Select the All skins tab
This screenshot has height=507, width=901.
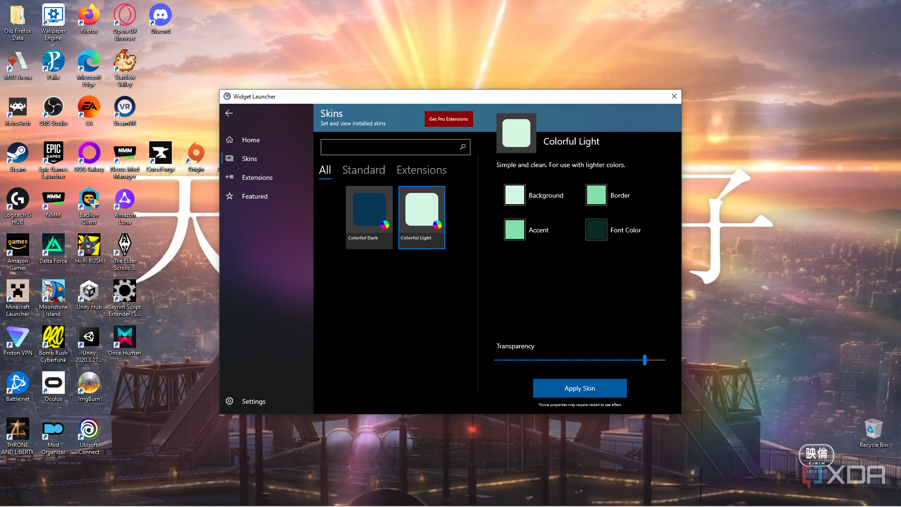pyautogui.click(x=325, y=170)
